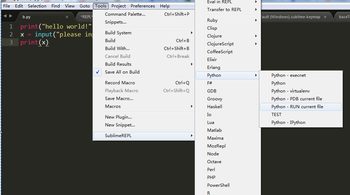The width and height of the screenshot is (350, 195).
Task: Open the Goto menu
Action: [x=85, y=6]
